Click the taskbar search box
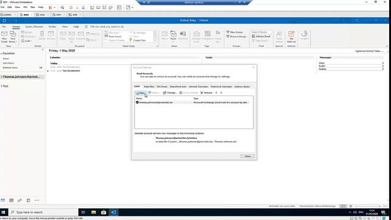This screenshot has width=391, height=220. (x=43, y=212)
